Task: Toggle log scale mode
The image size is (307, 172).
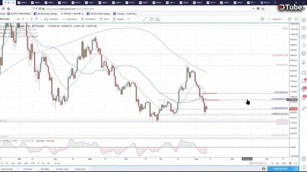Action: point(277,163)
